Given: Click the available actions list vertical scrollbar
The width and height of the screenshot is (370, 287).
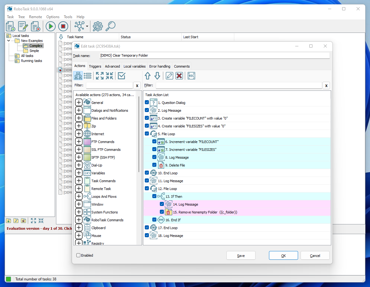Looking at the screenshot, I should click(x=139, y=135).
